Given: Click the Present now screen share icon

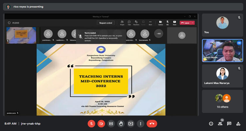Looking at the screenshot, I should [x=131, y=124].
